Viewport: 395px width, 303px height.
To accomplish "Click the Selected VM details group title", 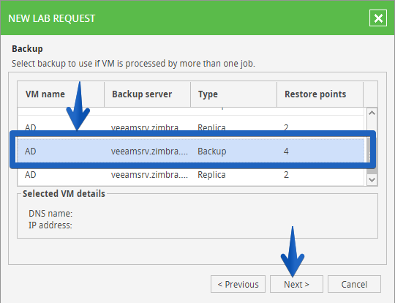I will point(64,194).
